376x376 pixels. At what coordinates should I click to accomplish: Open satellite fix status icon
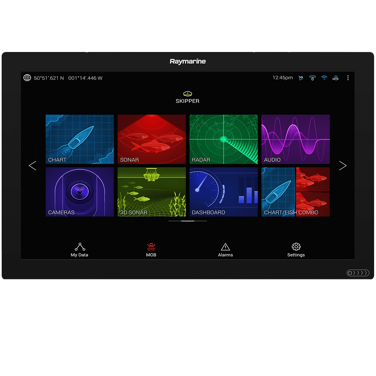pos(301,78)
